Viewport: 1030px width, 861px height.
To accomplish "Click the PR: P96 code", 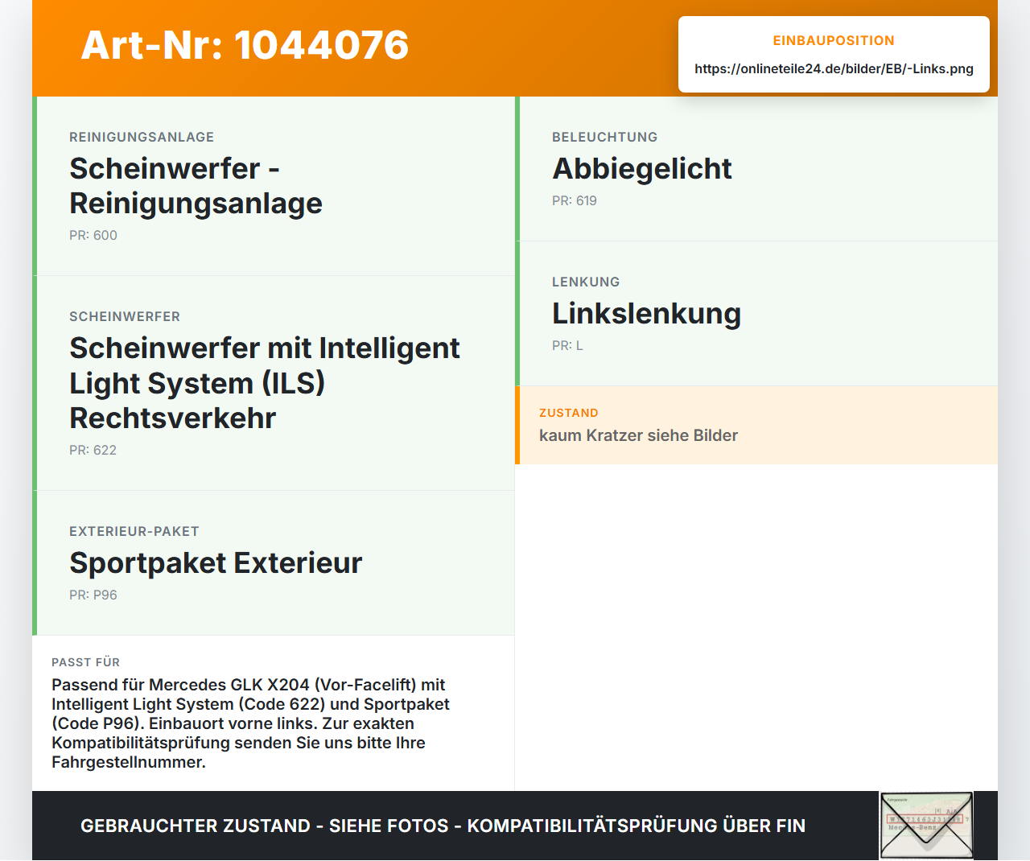I will [x=93, y=595].
